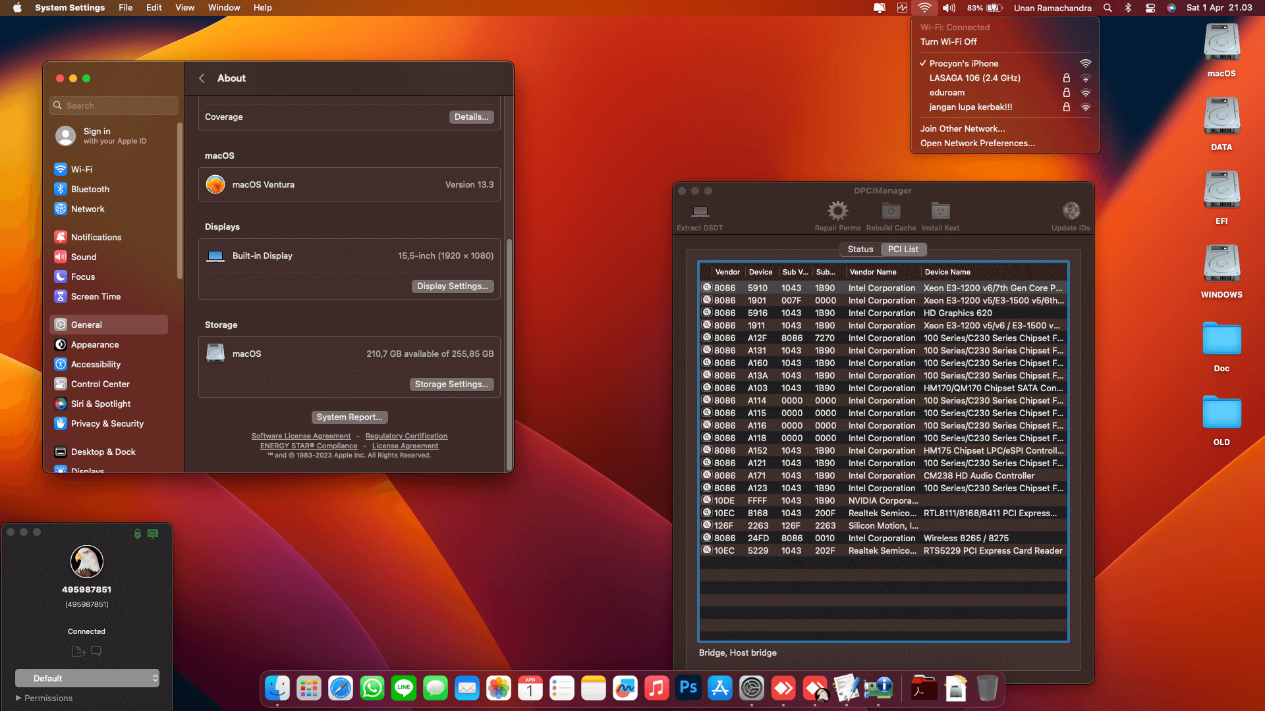Open the Default dropdown in TeamViewer
The image size is (1265, 711).
(x=87, y=677)
